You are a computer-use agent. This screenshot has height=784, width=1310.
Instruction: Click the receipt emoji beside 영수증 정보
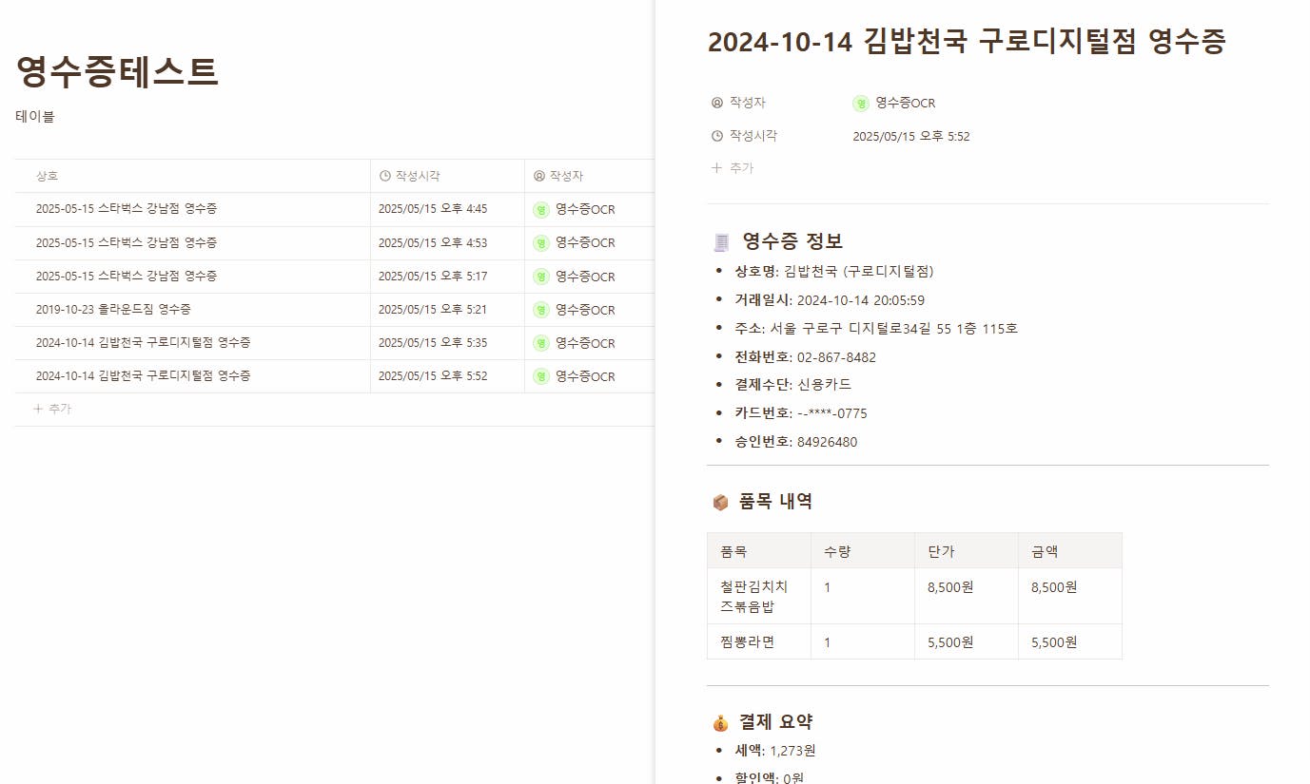(721, 241)
